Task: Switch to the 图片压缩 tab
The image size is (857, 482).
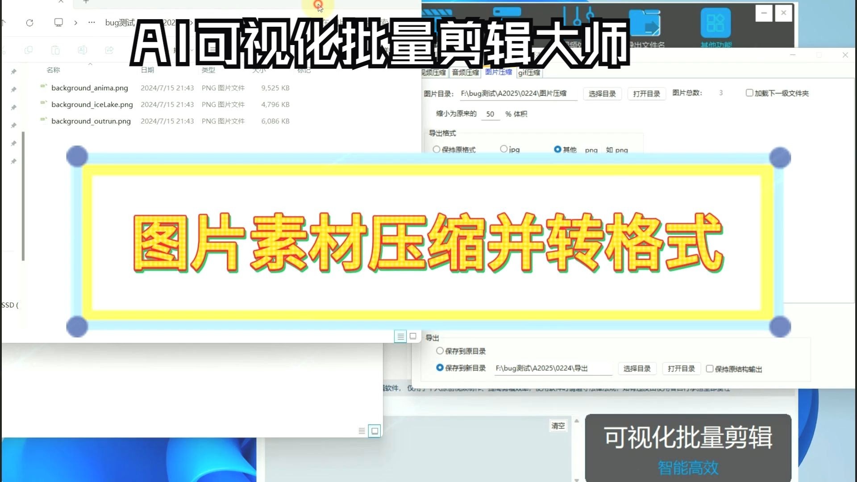Action: [x=499, y=72]
